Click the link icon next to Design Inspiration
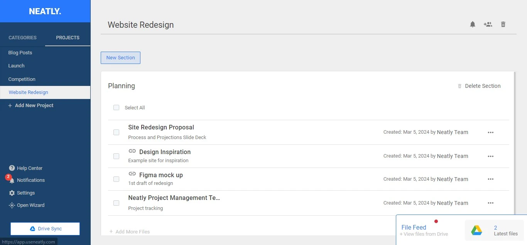 coord(132,151)
